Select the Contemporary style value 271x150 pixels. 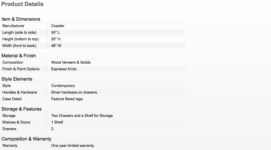pyautogui.click(x=63, y=86)
